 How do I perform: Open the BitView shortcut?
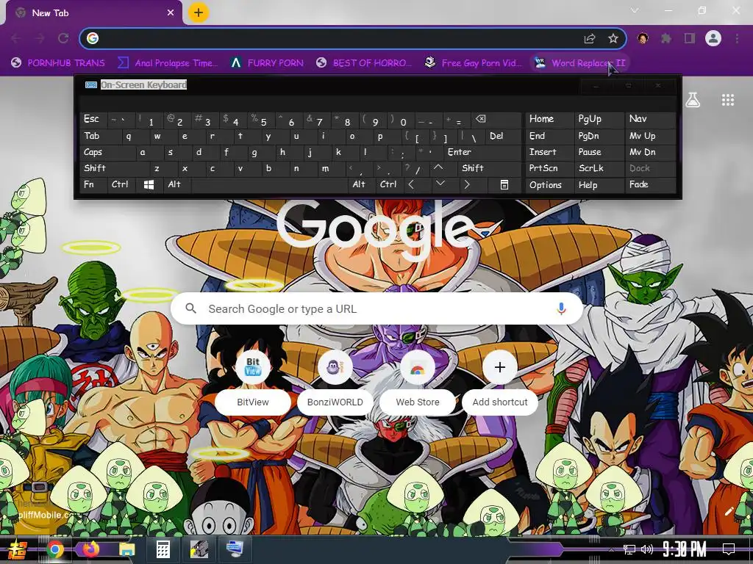(253, 382)
